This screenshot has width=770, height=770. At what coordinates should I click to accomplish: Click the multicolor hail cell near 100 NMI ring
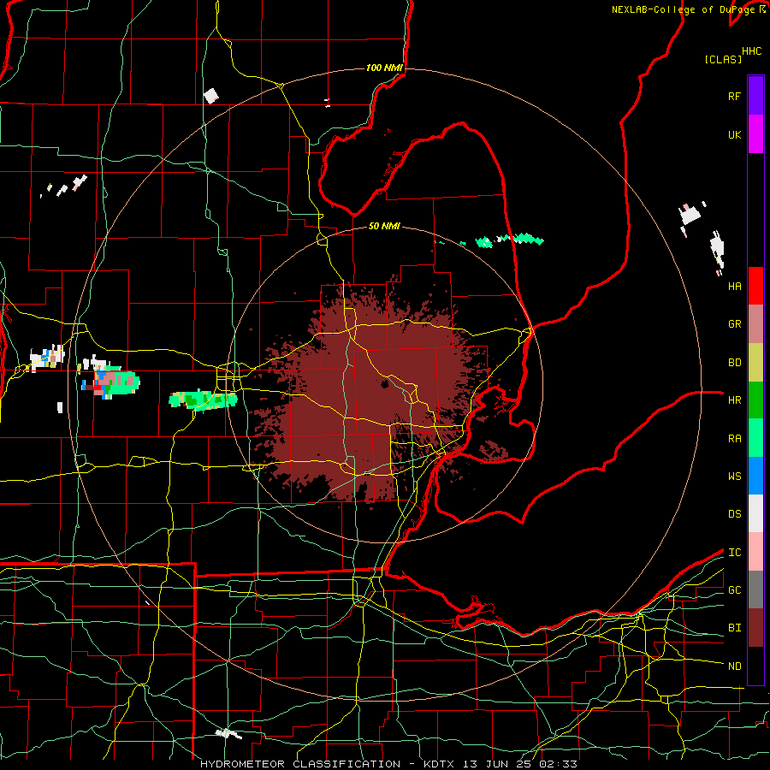coord(110,383)
